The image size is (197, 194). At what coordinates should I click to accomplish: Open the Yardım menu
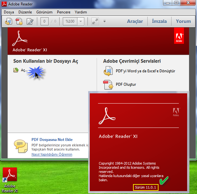coord(81,12)
